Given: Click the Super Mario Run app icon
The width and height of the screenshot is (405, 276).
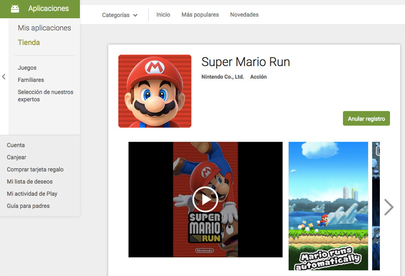Looking at the screenshot, I should coord(155,91).
